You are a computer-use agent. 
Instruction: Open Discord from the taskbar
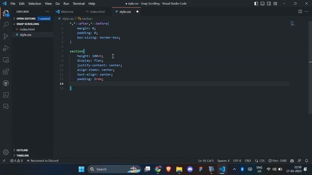(190, 169)
